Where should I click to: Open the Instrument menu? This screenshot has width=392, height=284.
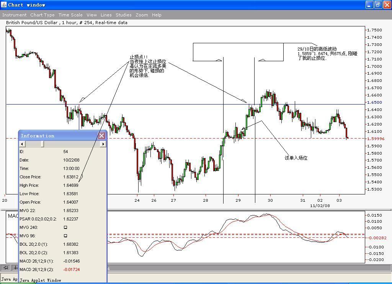[x=14, y=15]
